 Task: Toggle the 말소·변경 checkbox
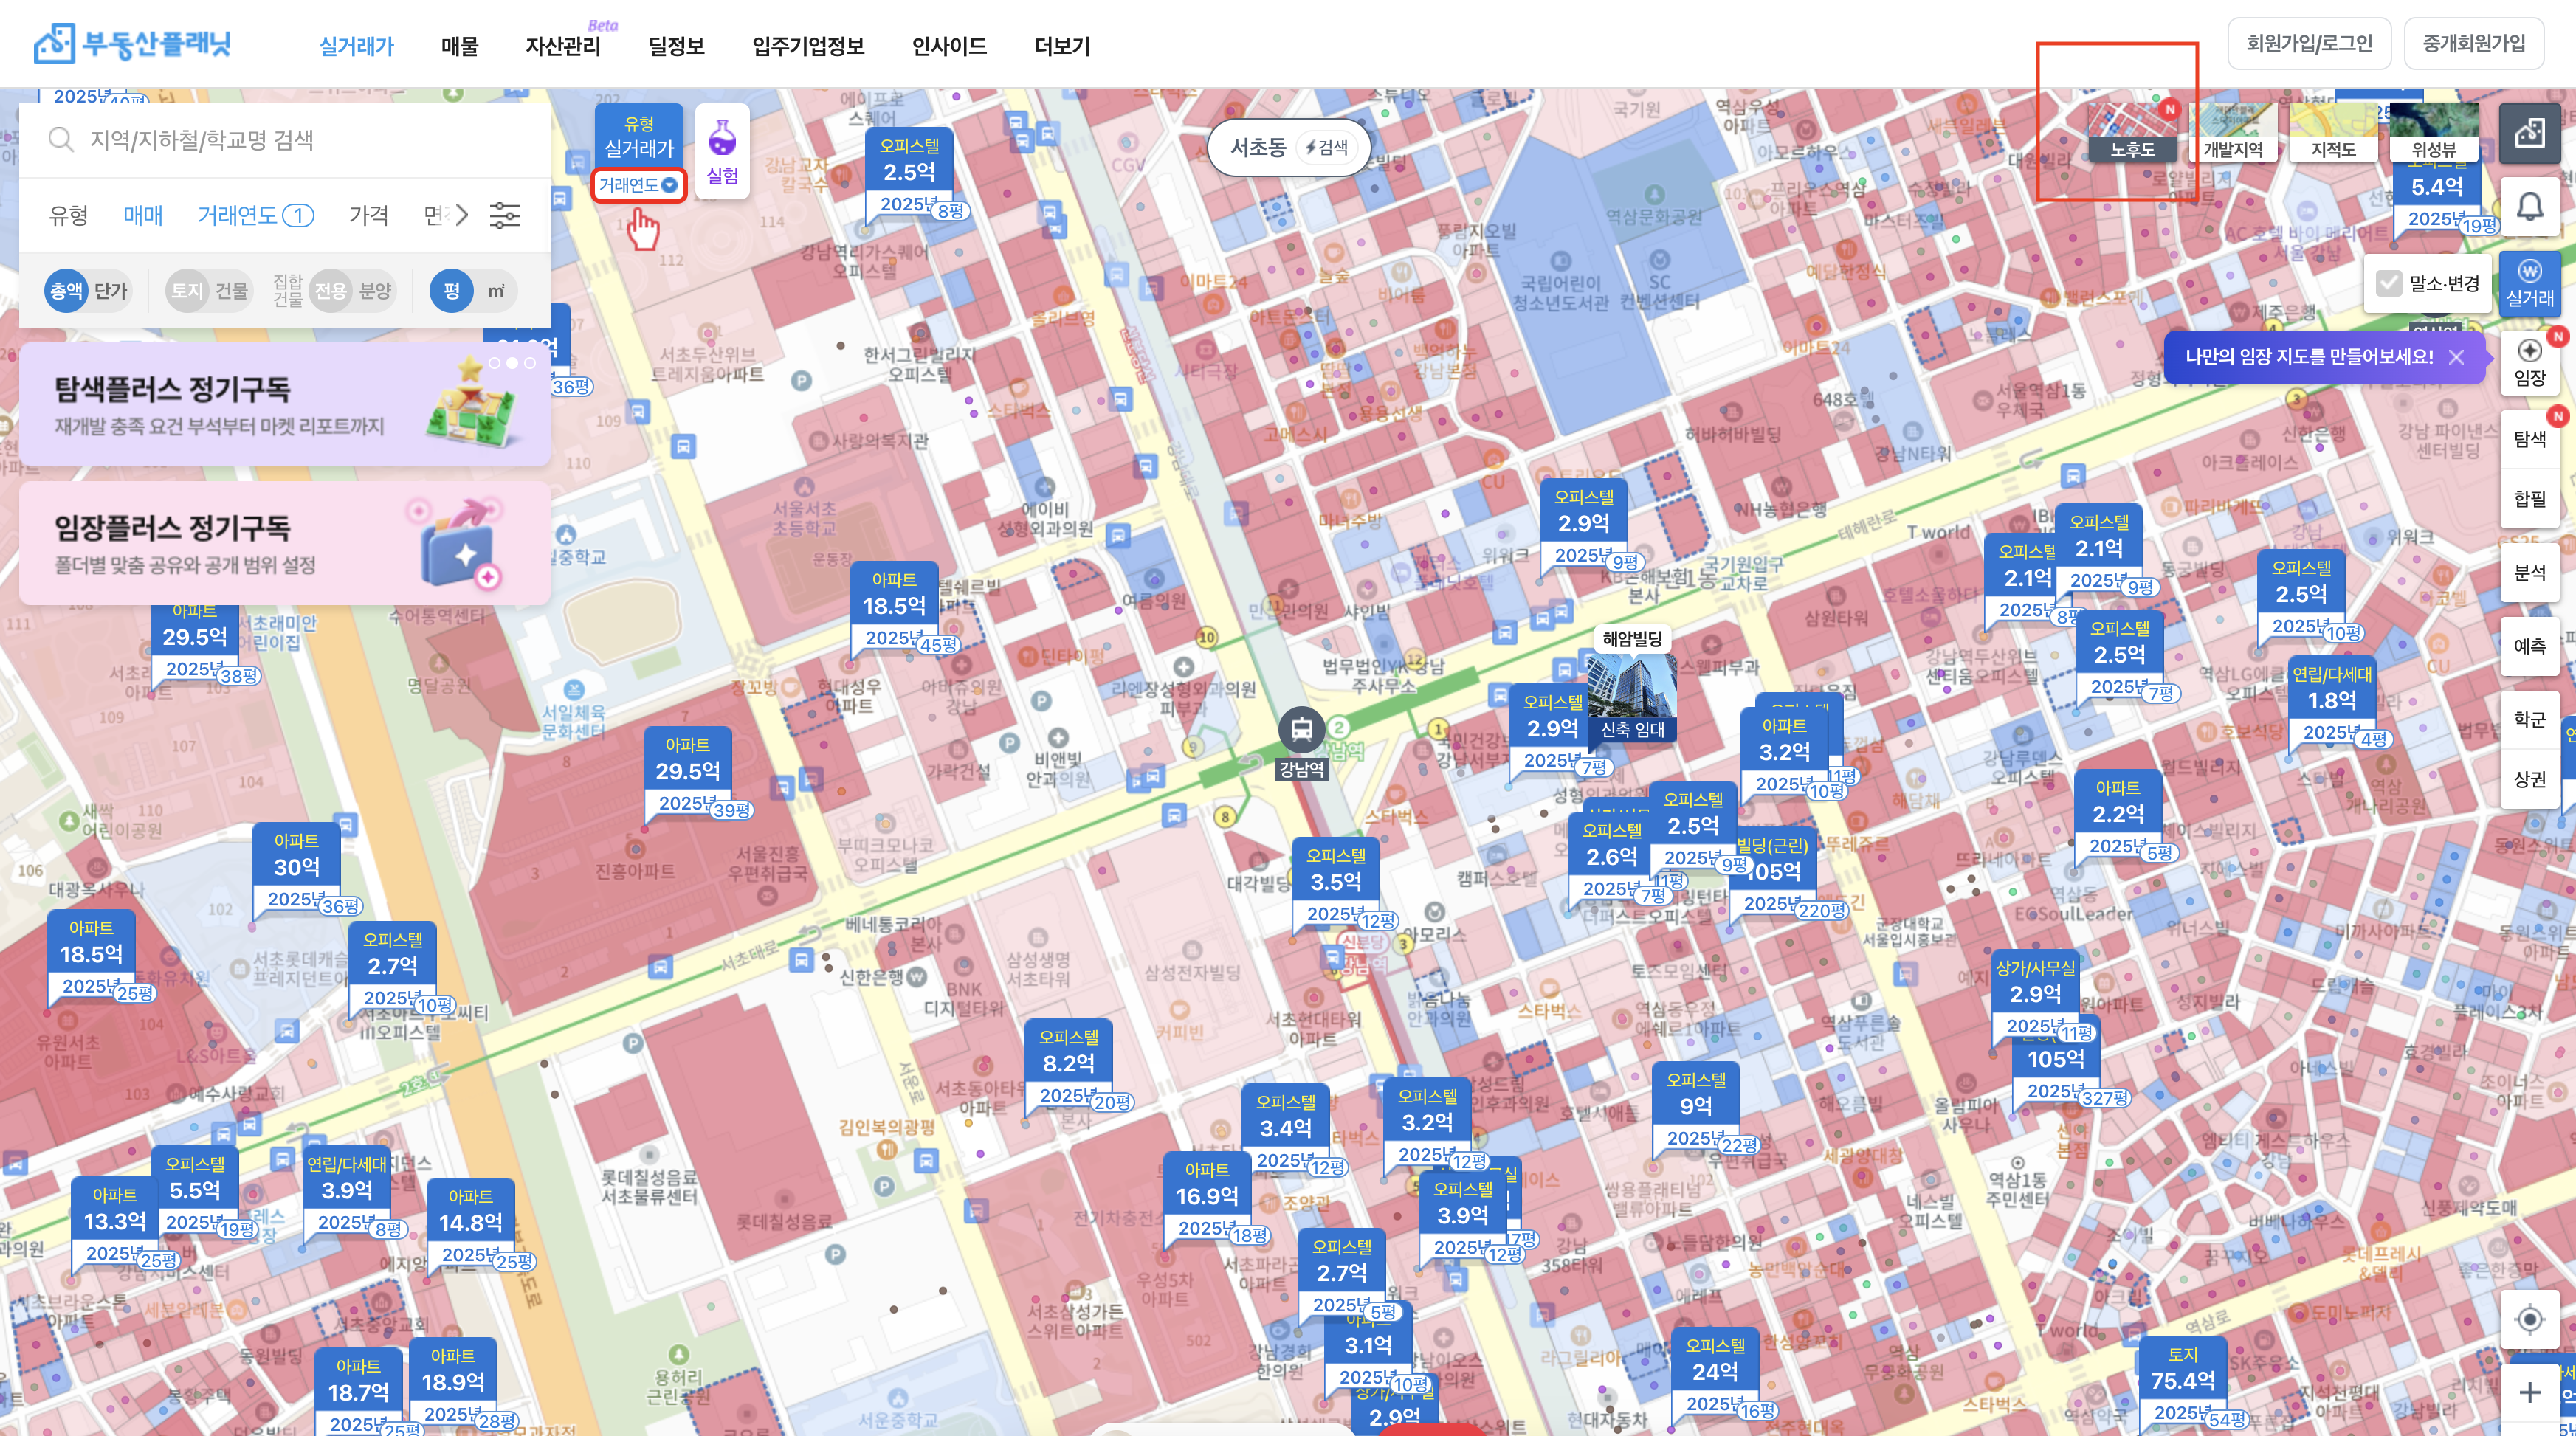coord(2389,283)
